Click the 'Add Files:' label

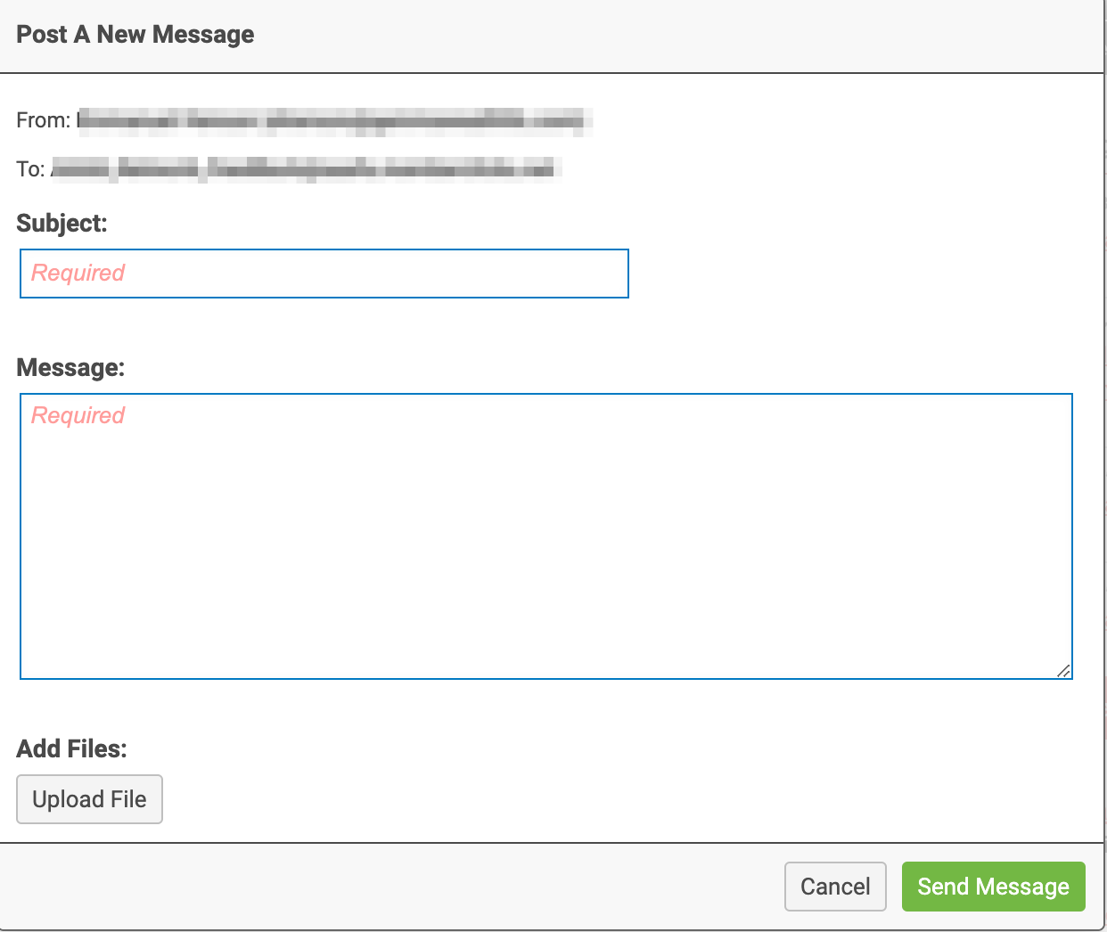tap(71, 748)
